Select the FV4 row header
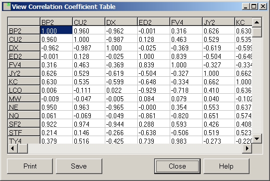 point(24,64)
